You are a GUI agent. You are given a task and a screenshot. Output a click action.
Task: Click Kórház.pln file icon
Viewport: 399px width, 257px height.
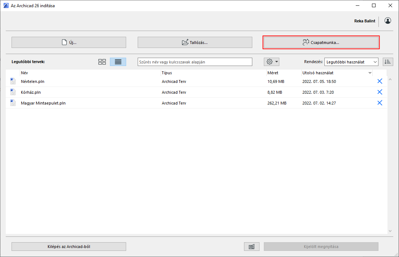click(13, 92)
